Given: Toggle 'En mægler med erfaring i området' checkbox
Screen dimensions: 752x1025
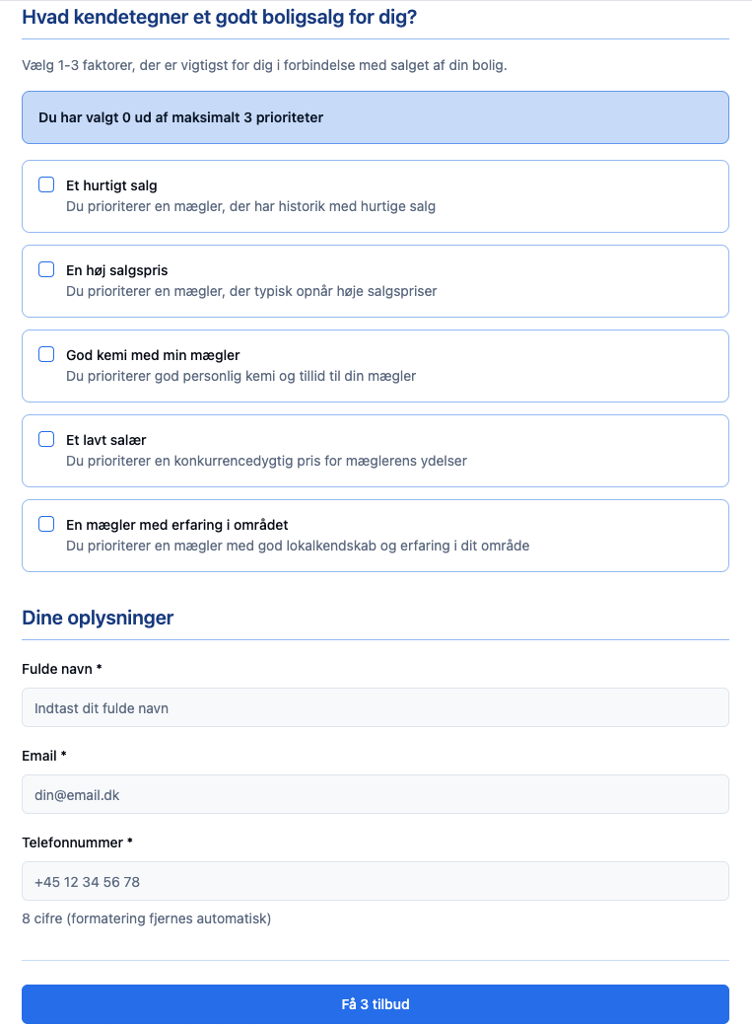Looking at the screenshot, I should (46, 525).
